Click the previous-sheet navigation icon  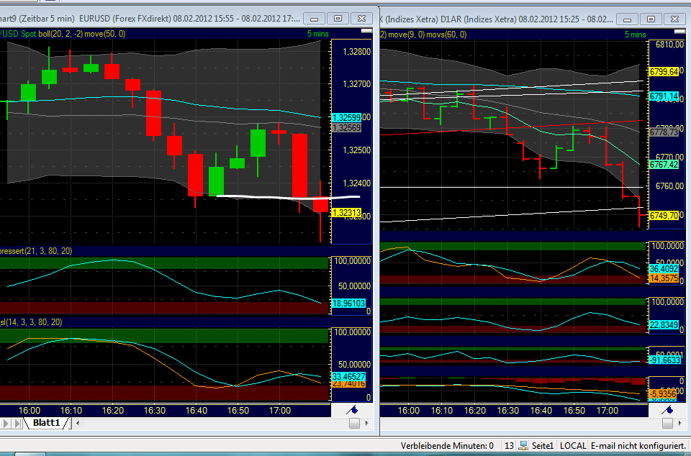pyautogui.click(x=17, y=424)
